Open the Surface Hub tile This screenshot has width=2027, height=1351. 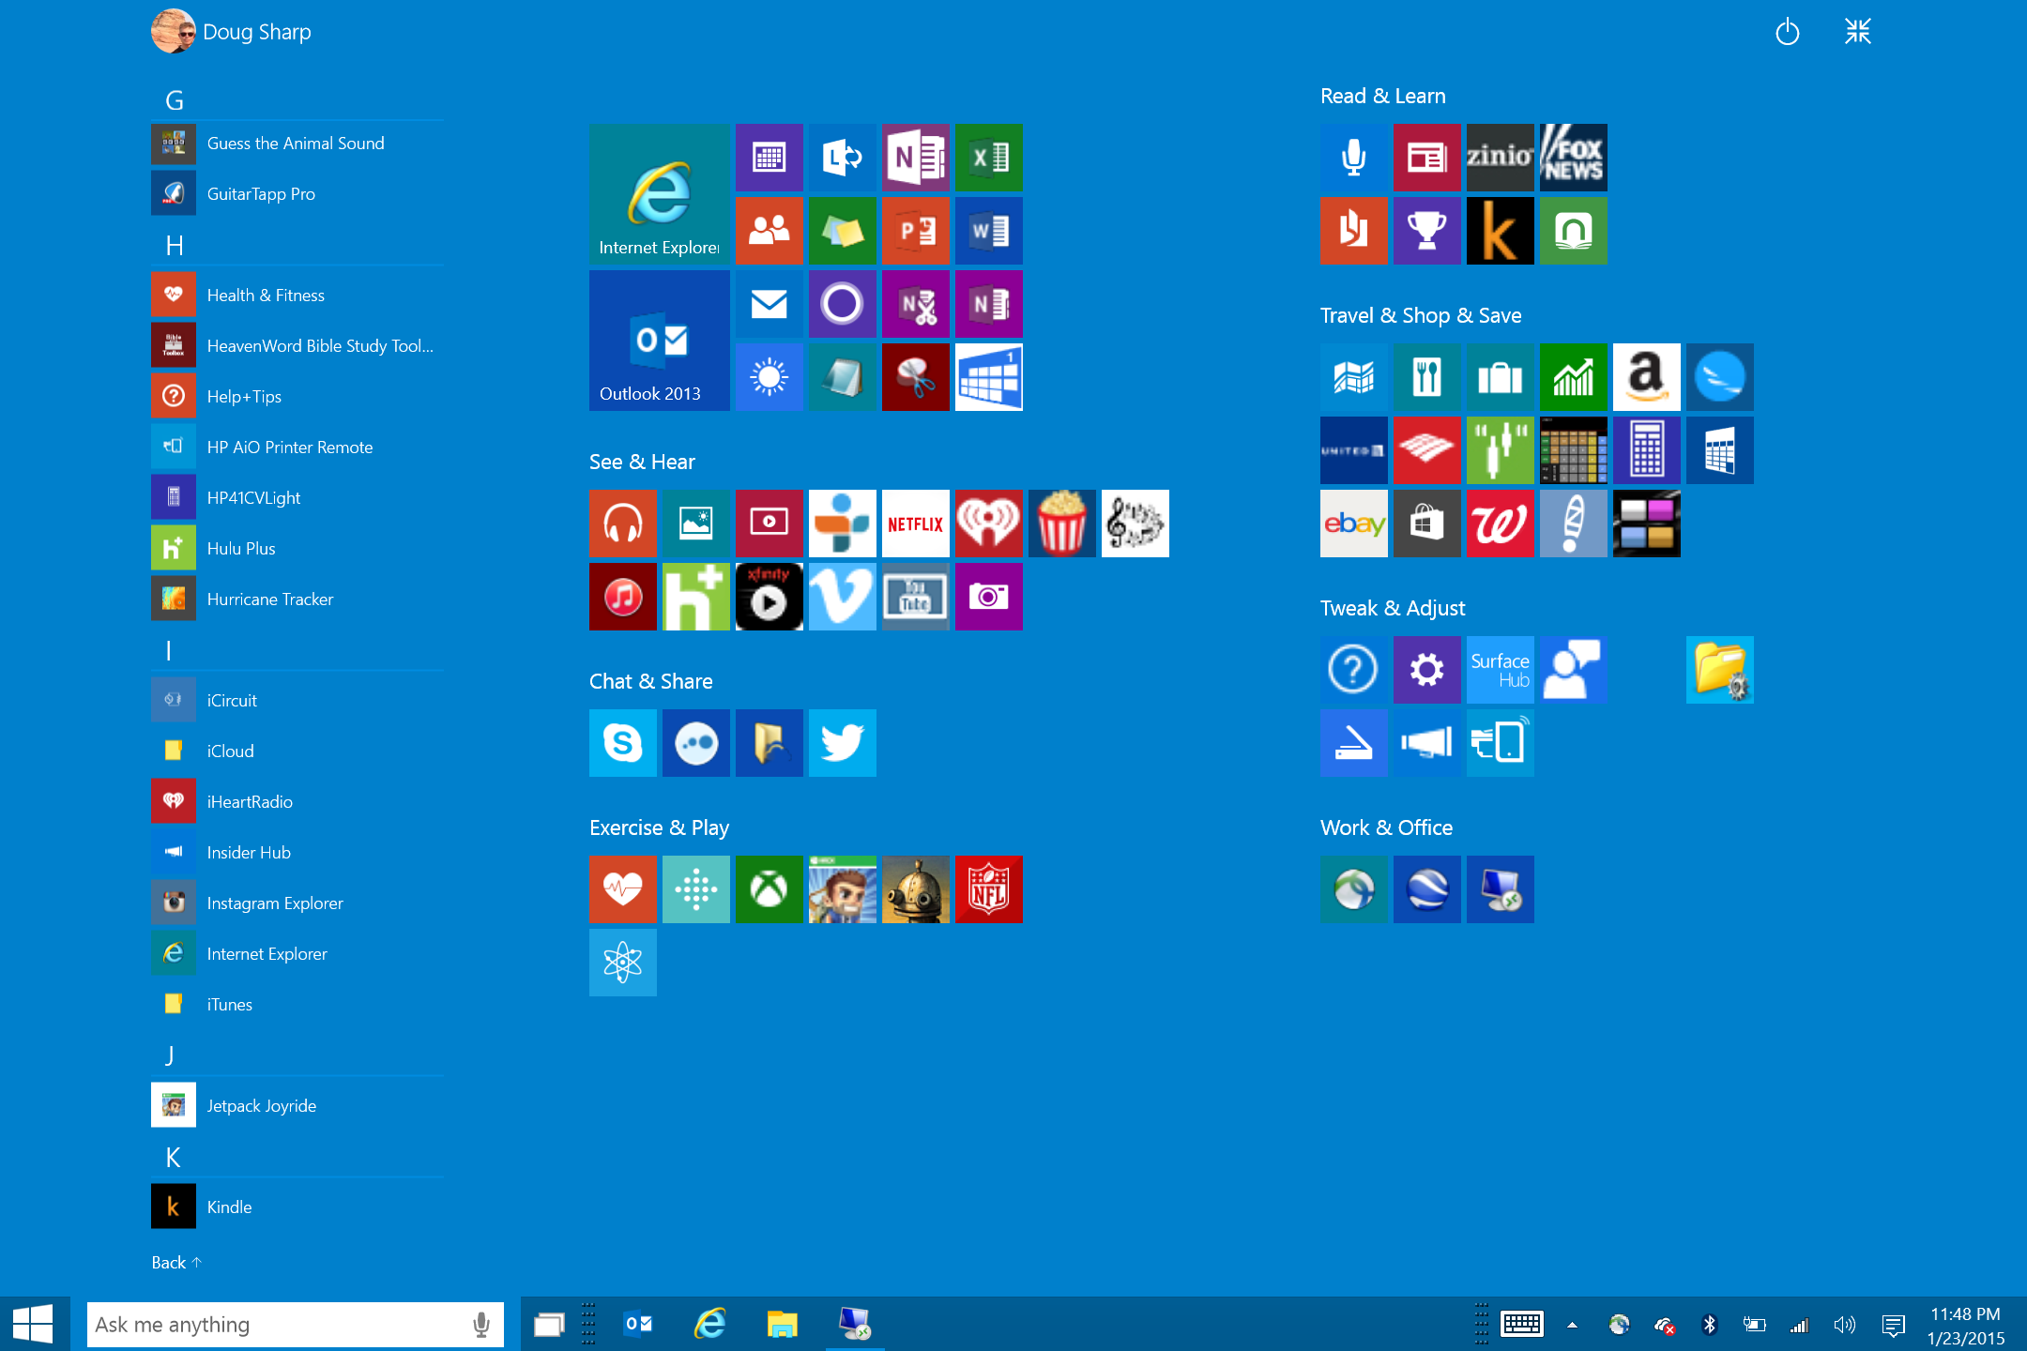tap(1501, 670)
